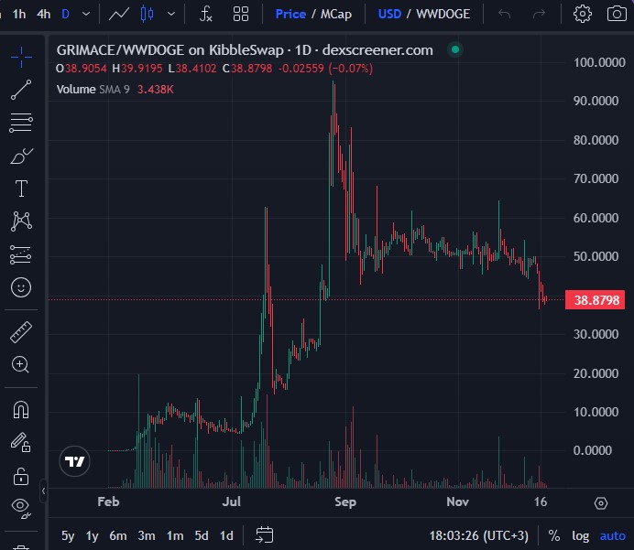The width and height of the screenshot is (634, 550).
Task: Switch display to MCap
Action: pos(336,14)
